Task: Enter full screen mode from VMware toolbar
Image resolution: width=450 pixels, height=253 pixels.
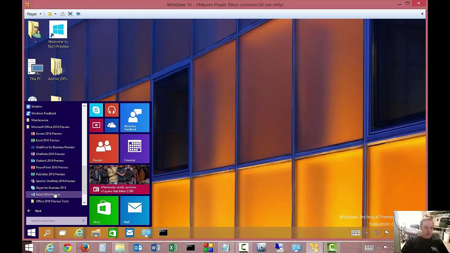Action: (x=70, y=14)
